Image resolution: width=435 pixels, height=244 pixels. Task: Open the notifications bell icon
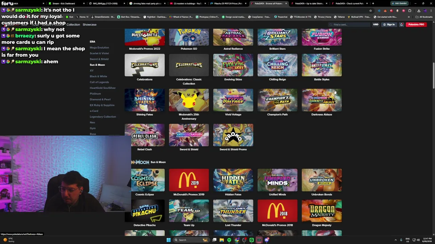[401, 24]
